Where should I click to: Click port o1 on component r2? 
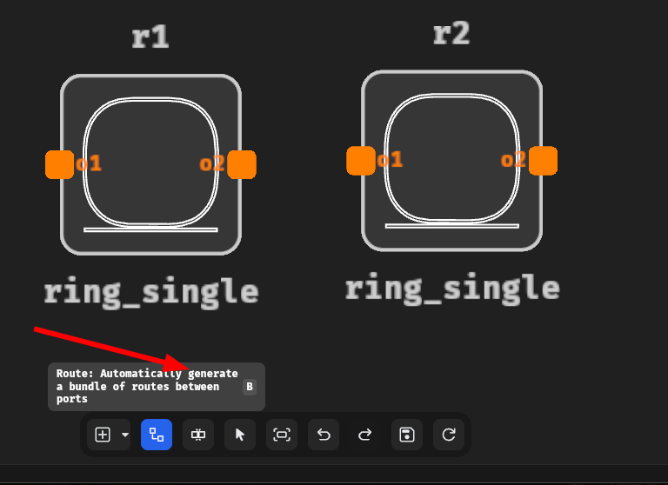(x=360, y=161)
